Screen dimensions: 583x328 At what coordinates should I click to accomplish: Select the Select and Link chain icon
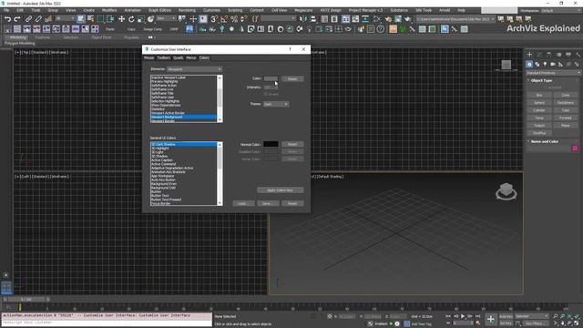tap(28, 18)
